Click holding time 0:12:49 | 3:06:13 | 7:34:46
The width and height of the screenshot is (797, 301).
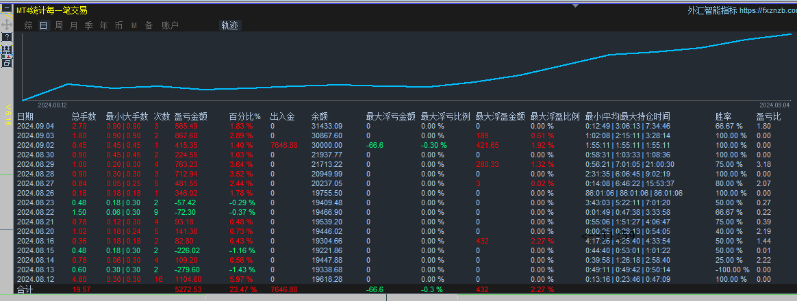pos(628,126)
